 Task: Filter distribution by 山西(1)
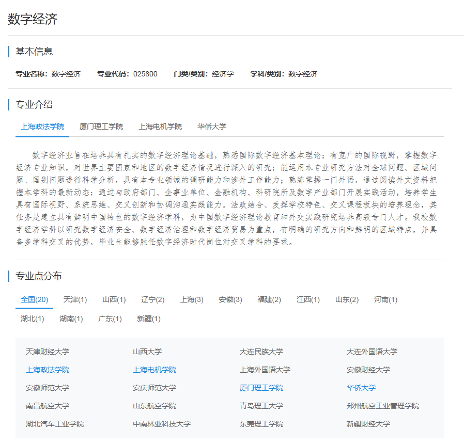click(114, 299)
